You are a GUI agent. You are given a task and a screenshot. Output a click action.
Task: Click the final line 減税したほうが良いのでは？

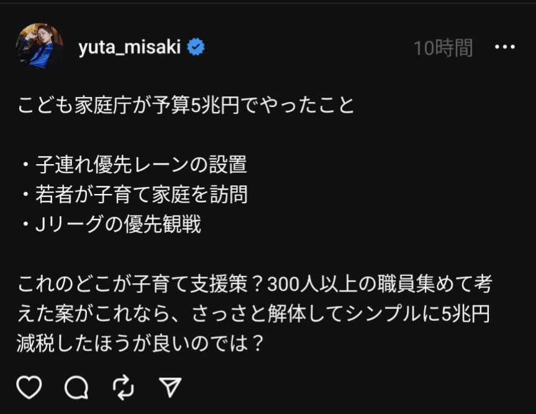pos(140,344)
